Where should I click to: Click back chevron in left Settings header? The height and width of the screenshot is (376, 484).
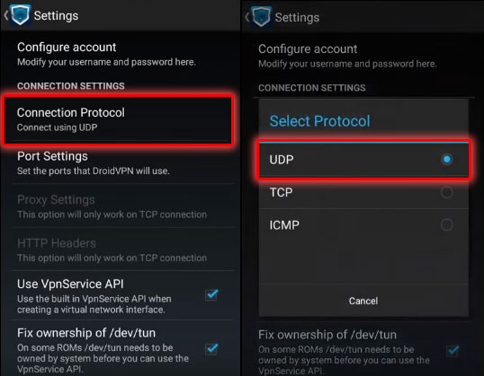click(x=6, y=15)
